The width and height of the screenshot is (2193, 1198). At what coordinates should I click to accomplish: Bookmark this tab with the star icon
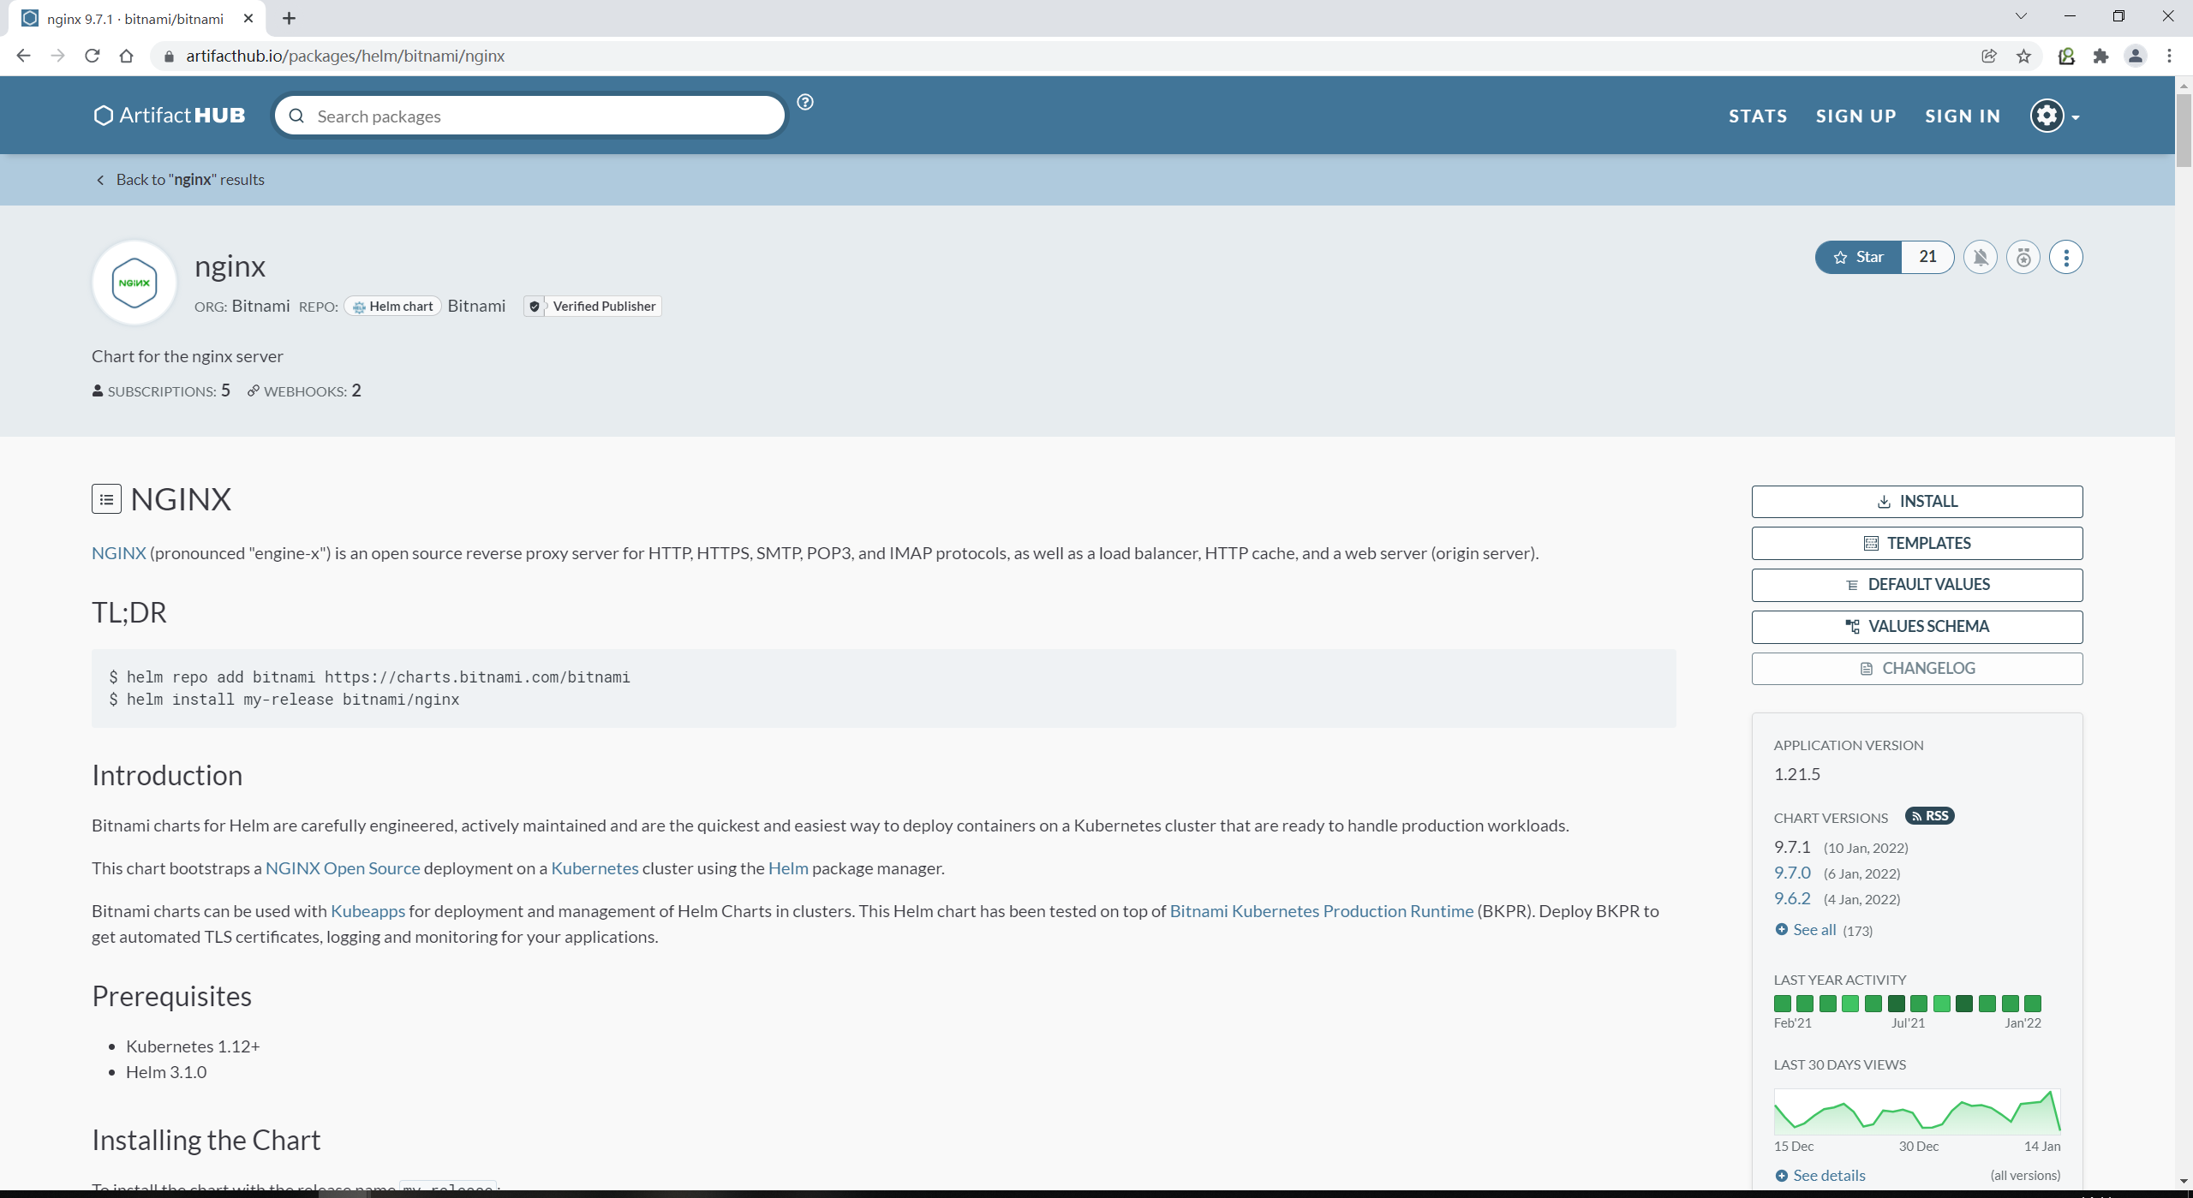(2023, 57)
